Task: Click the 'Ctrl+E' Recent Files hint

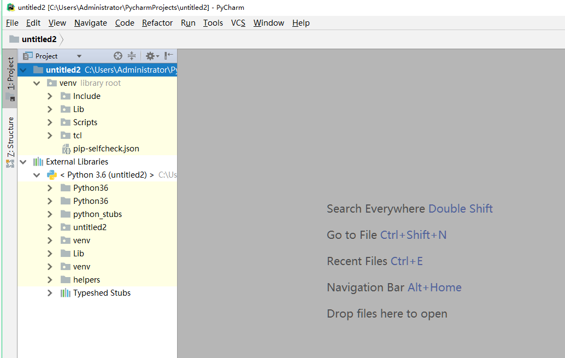Action: (407, 261)
